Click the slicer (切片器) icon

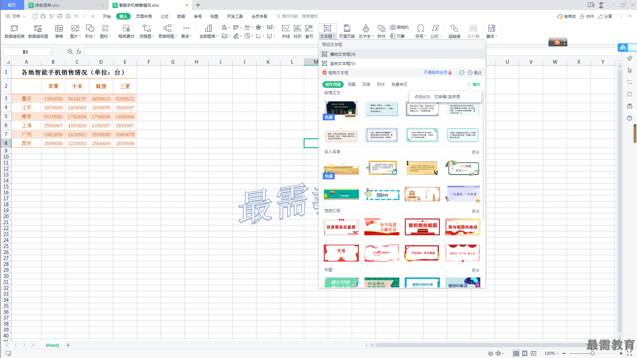click(473, 31)
